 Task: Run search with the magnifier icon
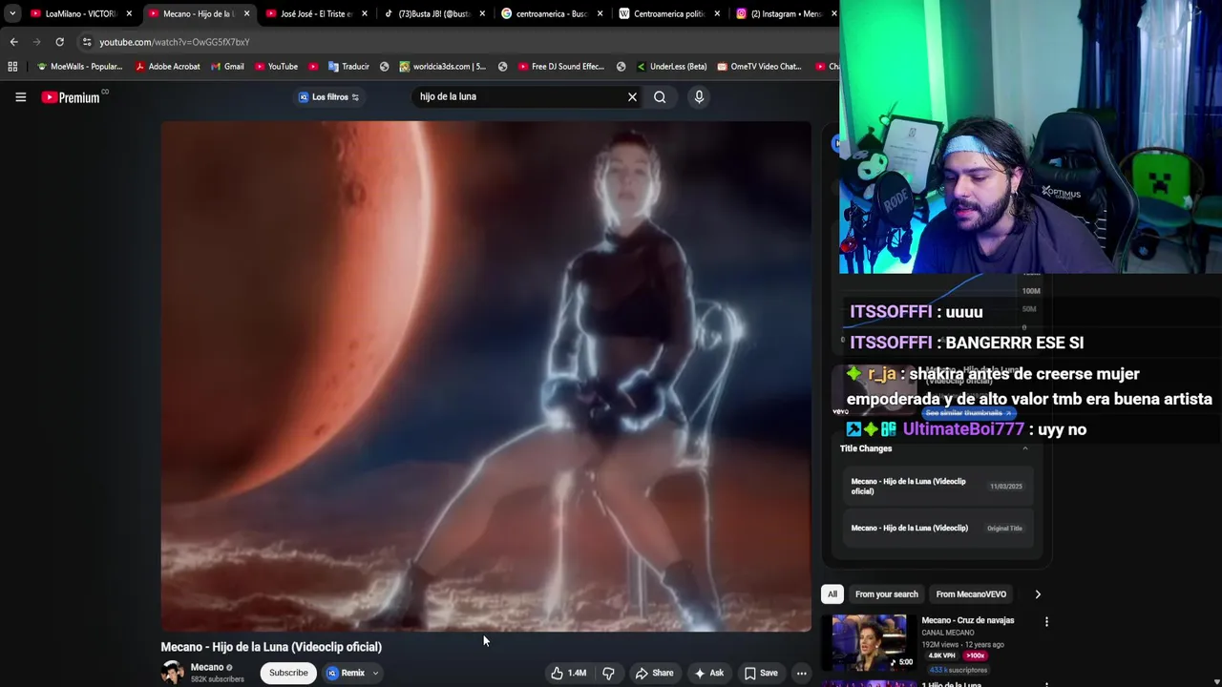coord(660,96)
